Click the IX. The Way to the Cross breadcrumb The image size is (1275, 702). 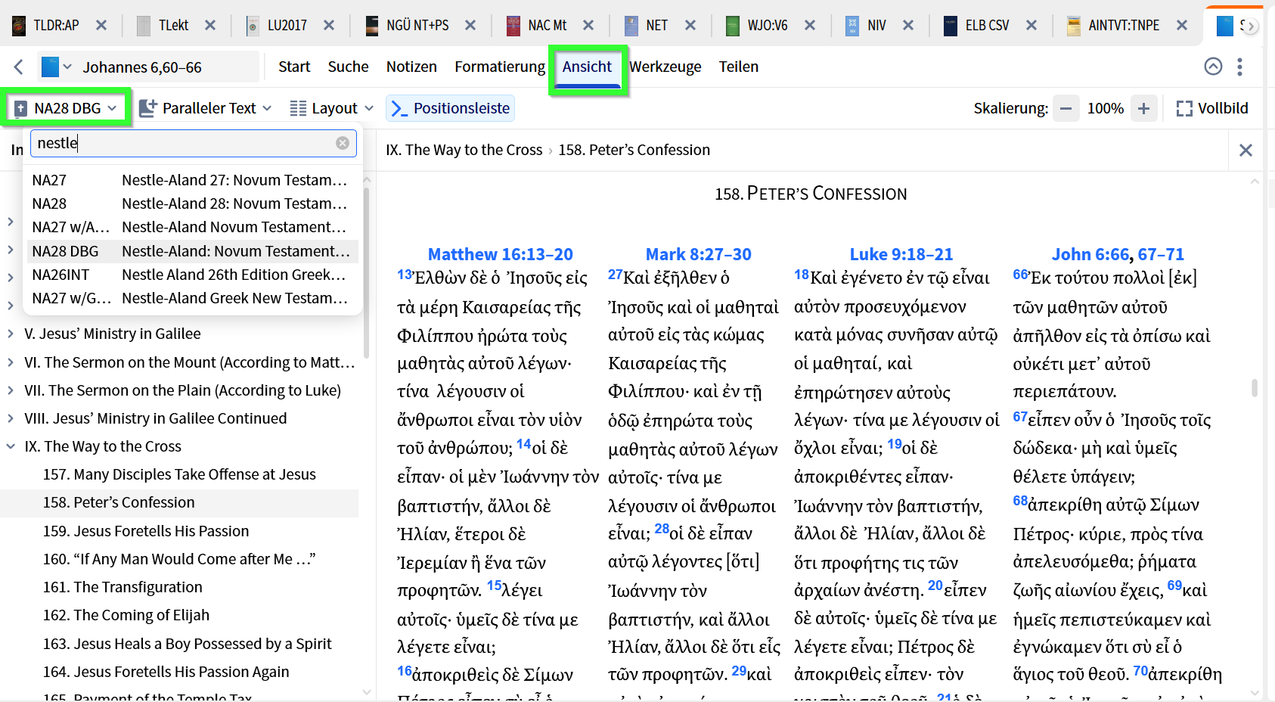[x=464, y=150]
